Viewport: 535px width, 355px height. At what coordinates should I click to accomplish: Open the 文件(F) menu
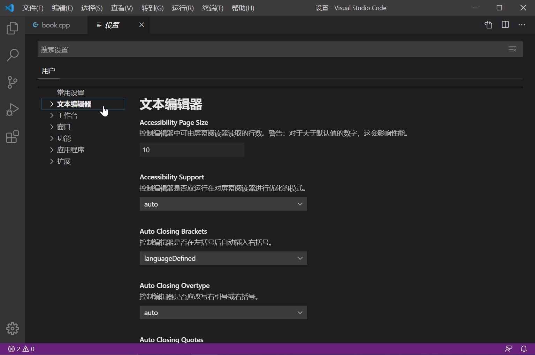click(33, 8)
